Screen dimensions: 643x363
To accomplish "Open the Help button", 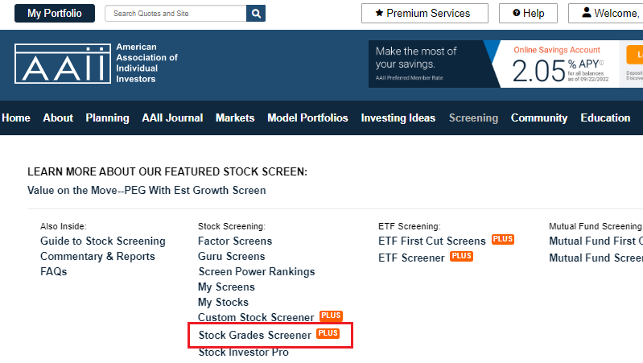I will tap(527, 14).
